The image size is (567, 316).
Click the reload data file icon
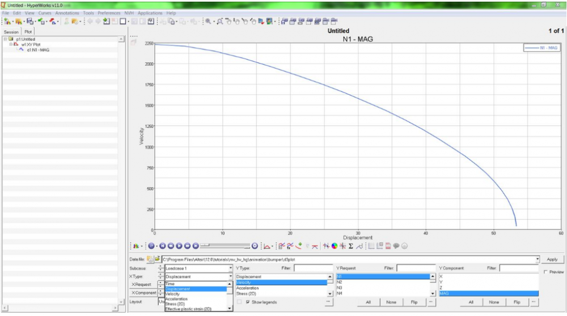pyautogui.click(x=150, y=259)
